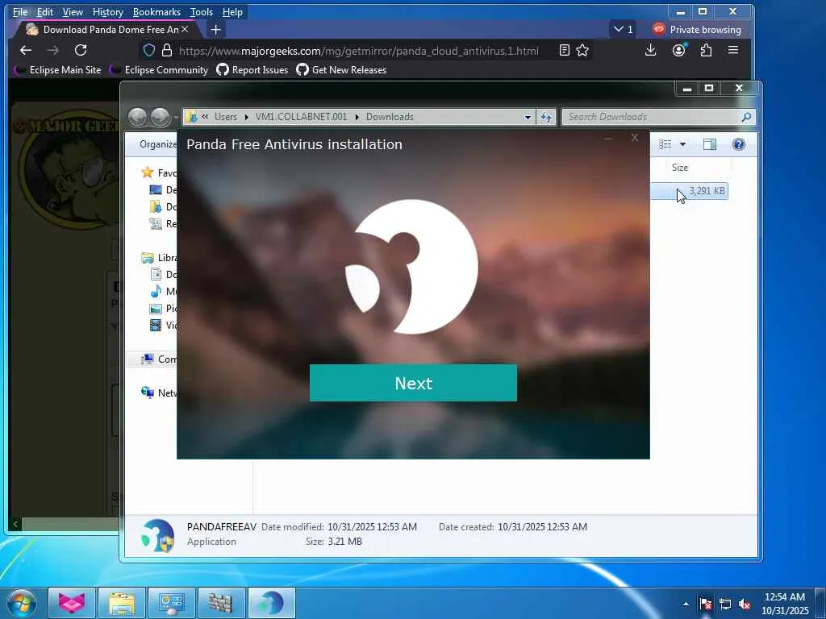
Task: Toggle the Explorer preview pane
Action: point(710,144)
